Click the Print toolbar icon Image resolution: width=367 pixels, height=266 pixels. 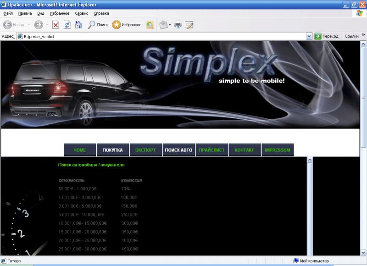pyautogui.click(x=178, y=25)
